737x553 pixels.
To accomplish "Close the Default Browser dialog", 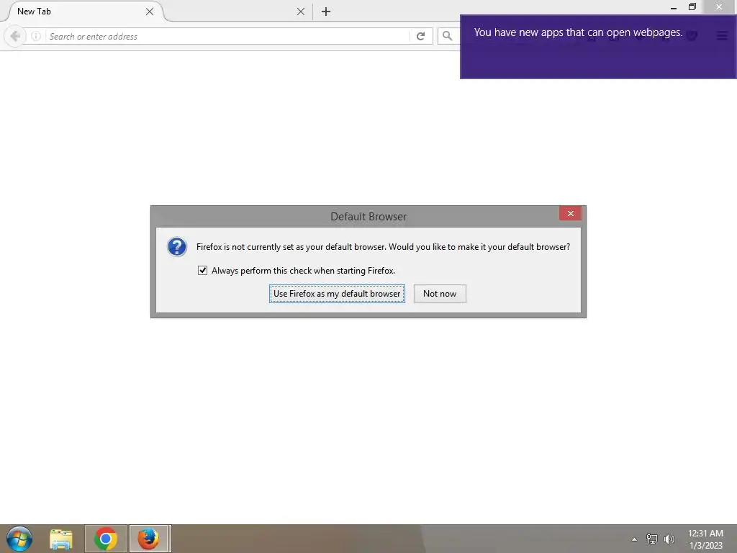I will 570,213.
